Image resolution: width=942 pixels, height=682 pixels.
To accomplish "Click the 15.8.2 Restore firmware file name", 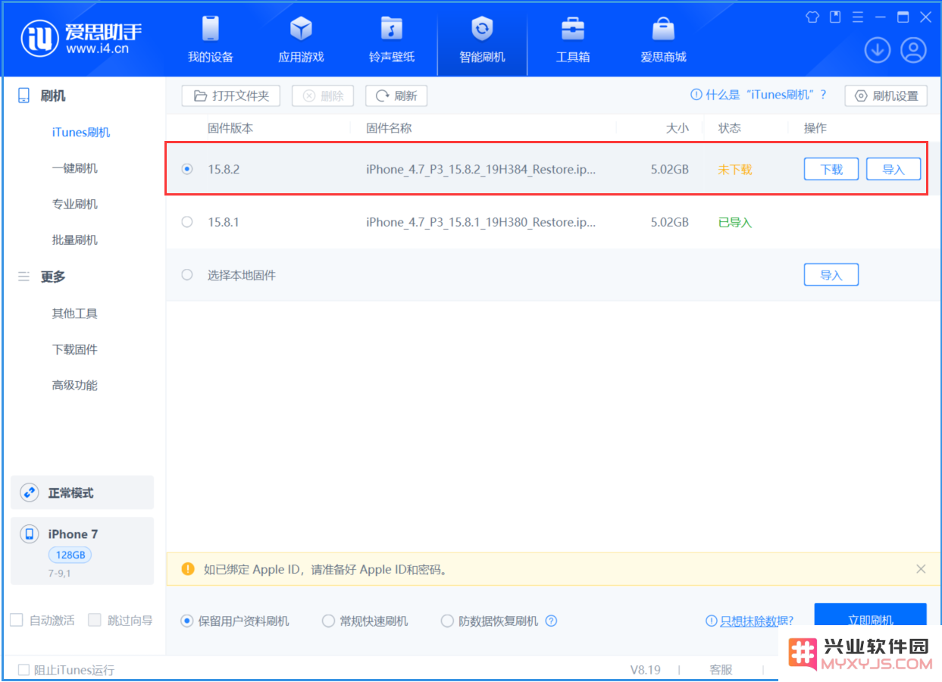I will coord(481,169).
